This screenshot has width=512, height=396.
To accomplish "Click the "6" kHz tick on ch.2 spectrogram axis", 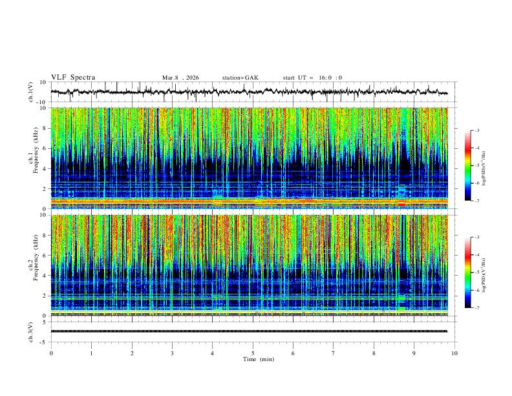I will (x=45, y=256).
